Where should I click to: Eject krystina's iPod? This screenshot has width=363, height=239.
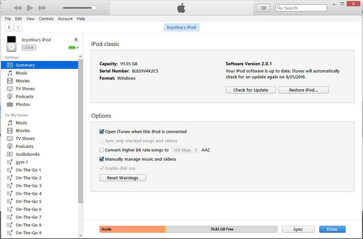tap(76, 40)
